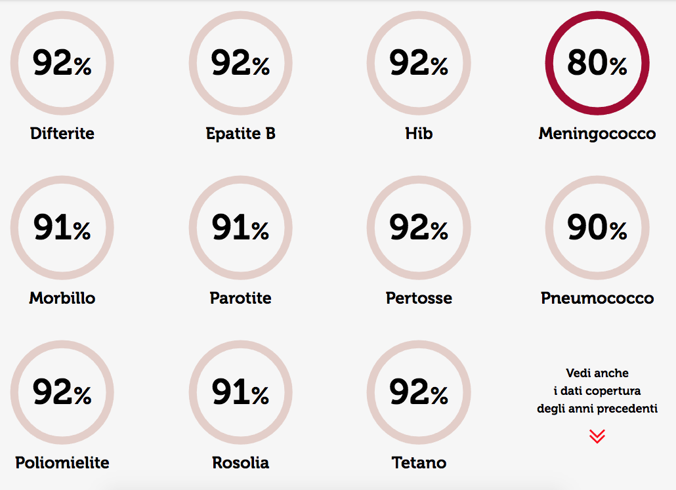Click the Poliomielite label text
This screenshot has width=676, height=490.
(62, 462)
